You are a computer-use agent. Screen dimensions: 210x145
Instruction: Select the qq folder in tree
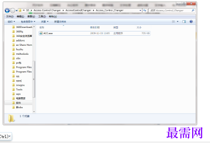(16, 76)
